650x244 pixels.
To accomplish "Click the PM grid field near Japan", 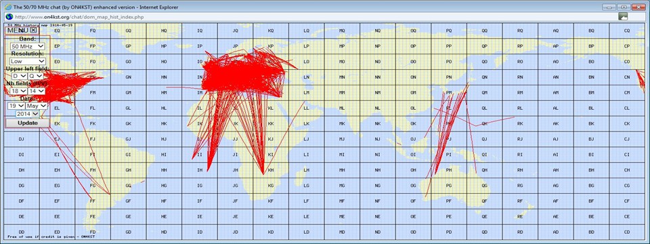I will tap(449, 93).
